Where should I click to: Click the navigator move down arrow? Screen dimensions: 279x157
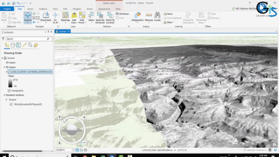click(x=59, y=143)
